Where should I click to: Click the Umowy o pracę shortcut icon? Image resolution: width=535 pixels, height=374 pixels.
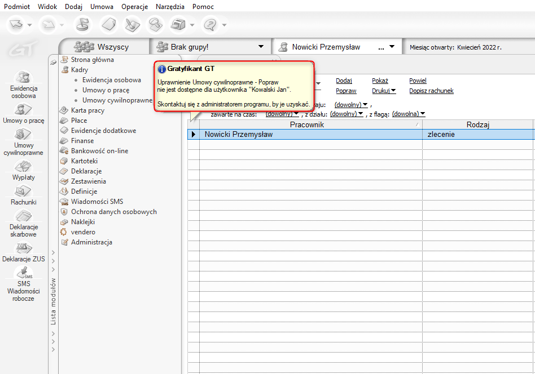(23, 110)
